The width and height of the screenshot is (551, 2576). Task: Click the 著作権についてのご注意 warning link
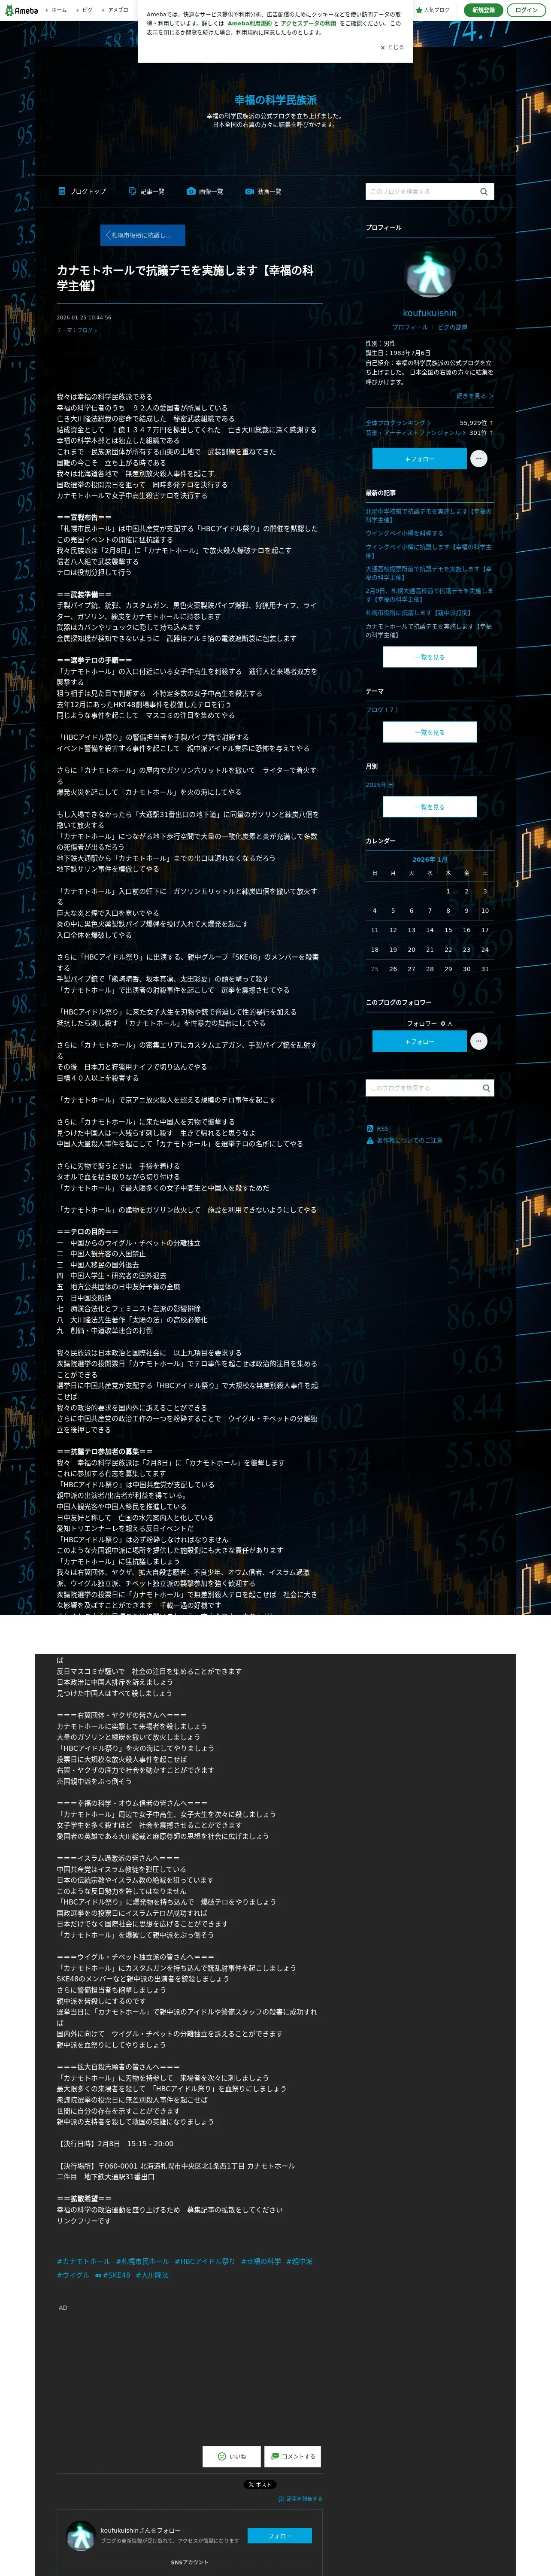pyautogui.click(x=404, y=1140)
